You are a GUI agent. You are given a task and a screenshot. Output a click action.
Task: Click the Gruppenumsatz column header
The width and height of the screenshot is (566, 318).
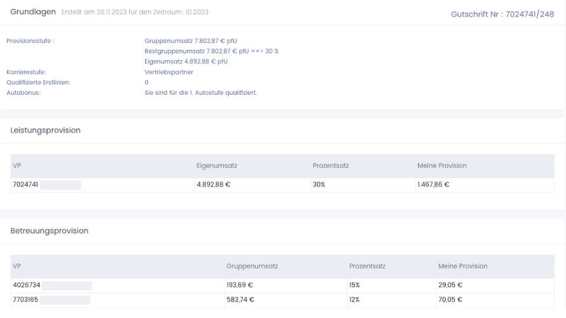252,266
